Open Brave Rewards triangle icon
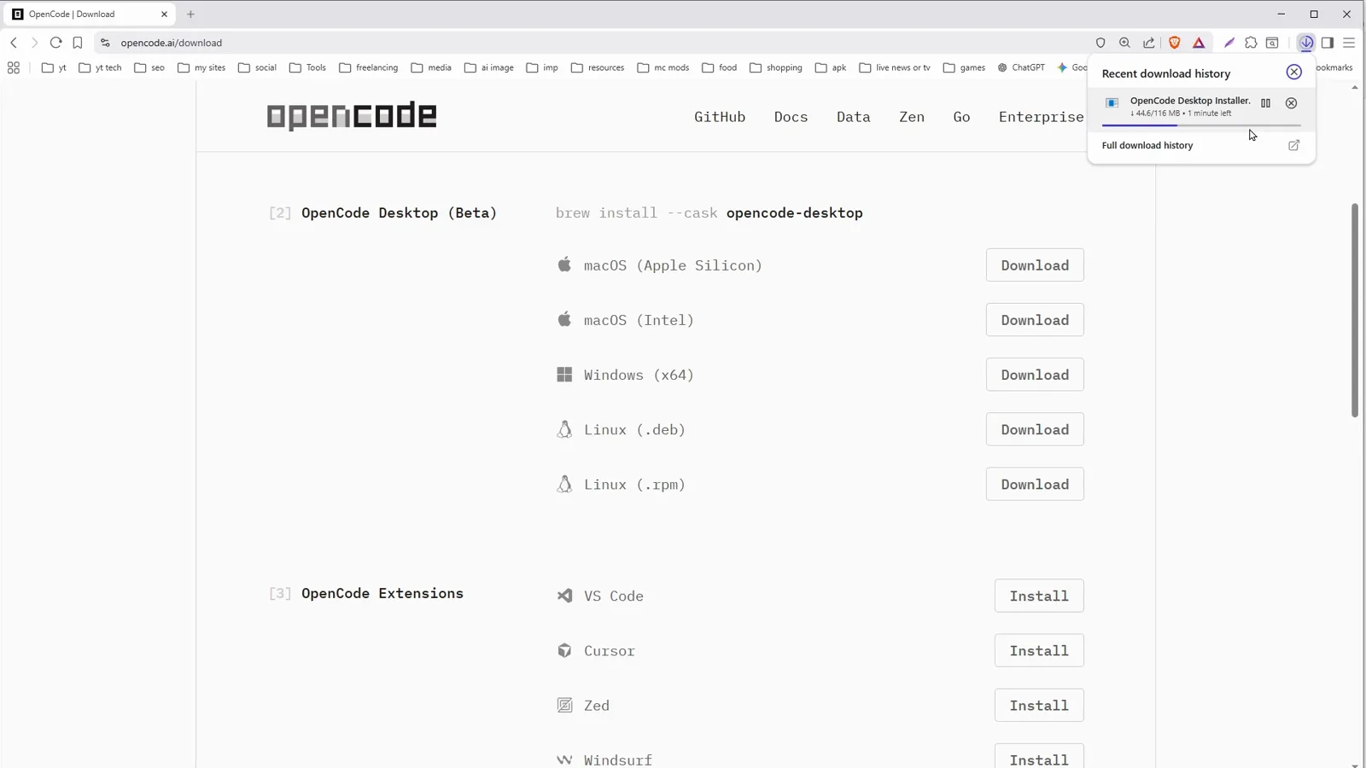1366x768 pixels. point(1199,43)
